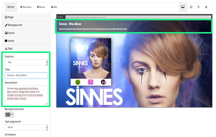Click the Background color label
Viewport: 216px width, 137px height.
point(14,109)
